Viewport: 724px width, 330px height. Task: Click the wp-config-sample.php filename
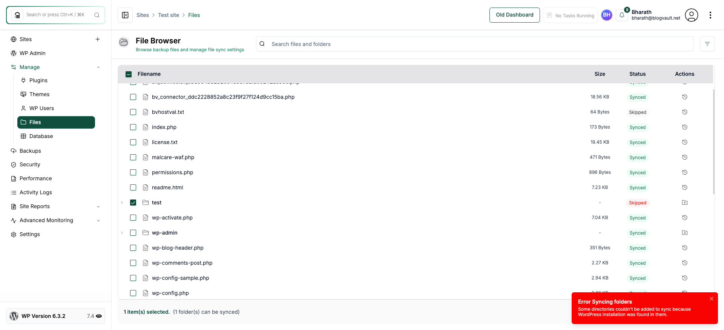click(181, 278)
